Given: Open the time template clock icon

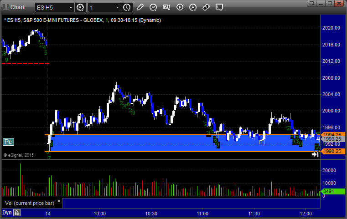Looking at the screenshot, I should click(127, 7).
